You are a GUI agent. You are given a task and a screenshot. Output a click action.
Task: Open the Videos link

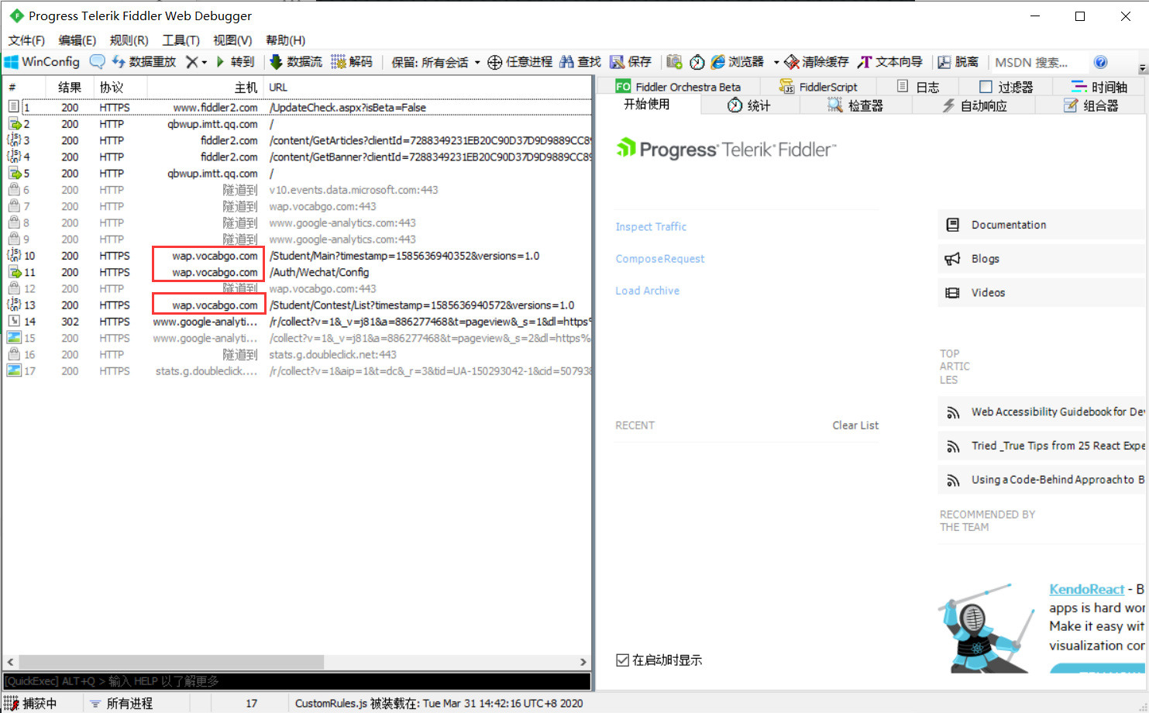1041,293
